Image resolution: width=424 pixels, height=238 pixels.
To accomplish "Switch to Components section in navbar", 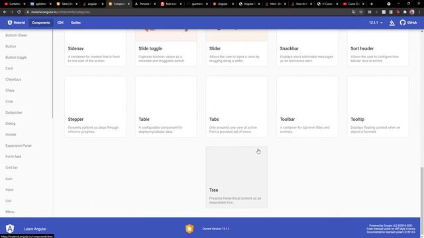I will pyautogui.click(x=41, y=22).
